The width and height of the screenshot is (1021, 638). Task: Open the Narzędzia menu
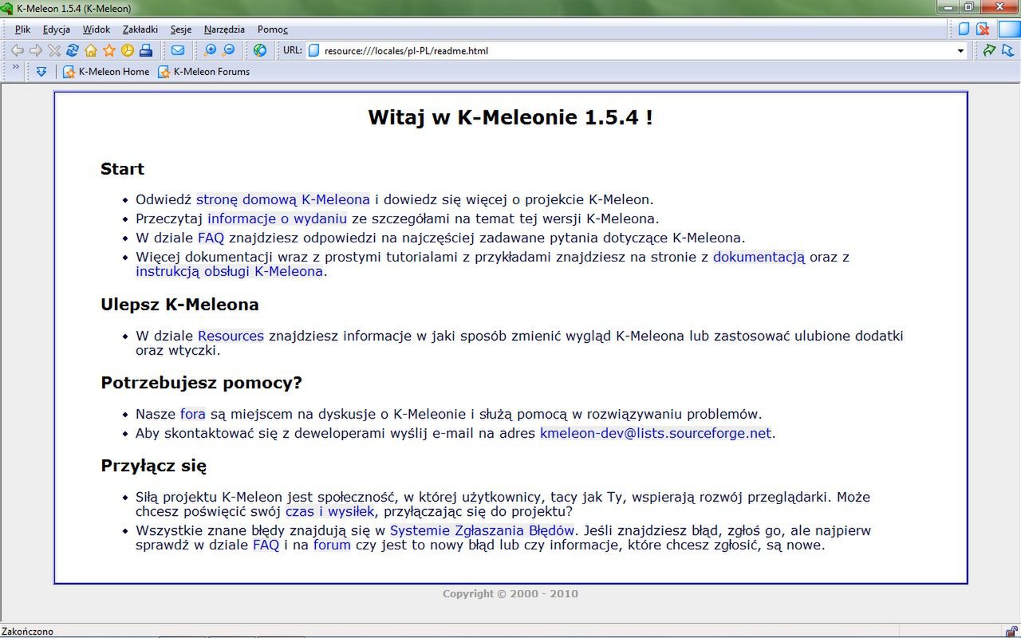[224, 30]
